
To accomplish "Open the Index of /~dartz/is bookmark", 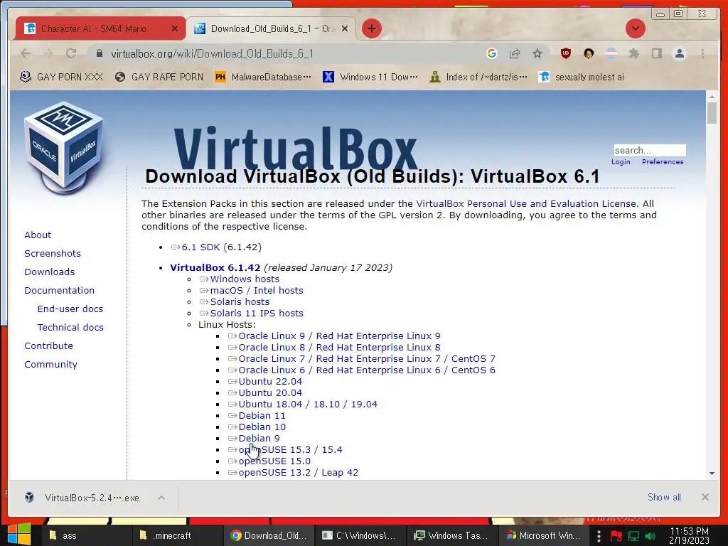I will 478,77.
